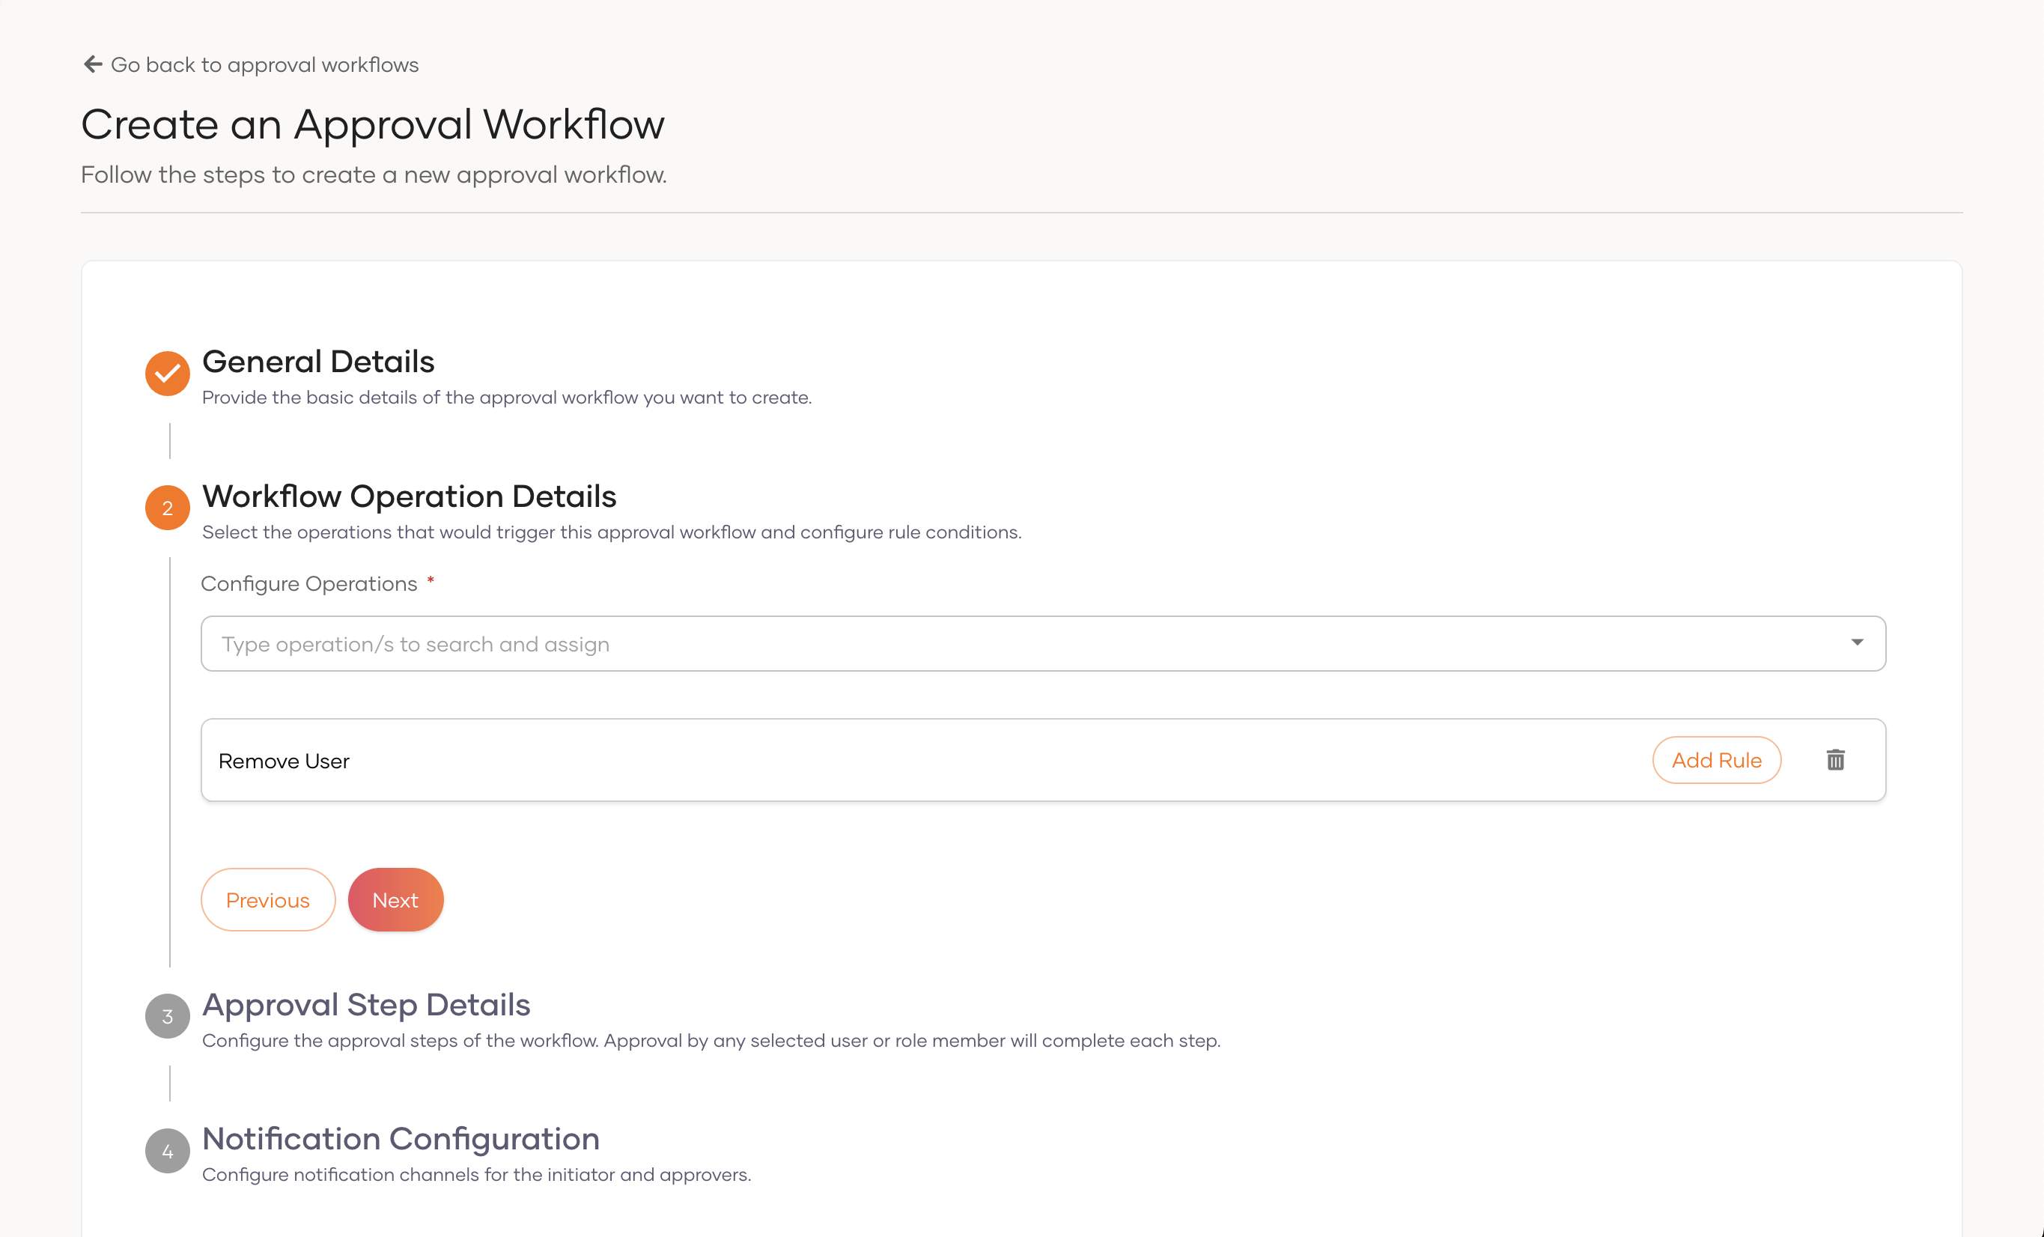The width and height of the screenshot is (2044, 1237).
Task: Click the step 2 circle icon
Action: [x=168, y=508]
